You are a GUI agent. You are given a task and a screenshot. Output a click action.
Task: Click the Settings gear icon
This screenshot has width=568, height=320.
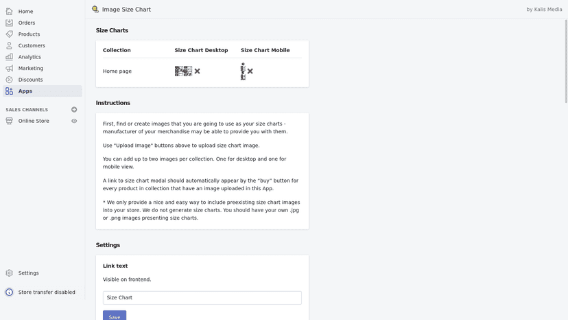pos(9,273)
